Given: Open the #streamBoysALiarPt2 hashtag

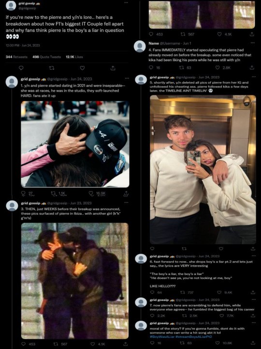Looking at the screenshot, I should [x=194, y=337].
